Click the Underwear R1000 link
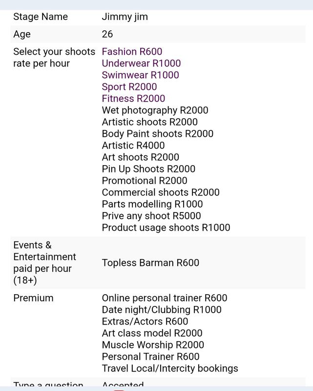 (x=141, y=64)
